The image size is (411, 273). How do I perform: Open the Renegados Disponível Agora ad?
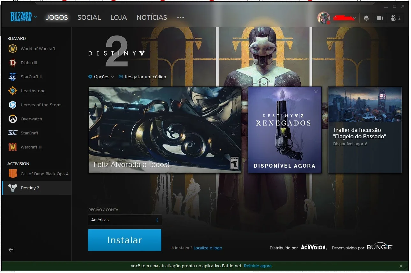(285, 130)
